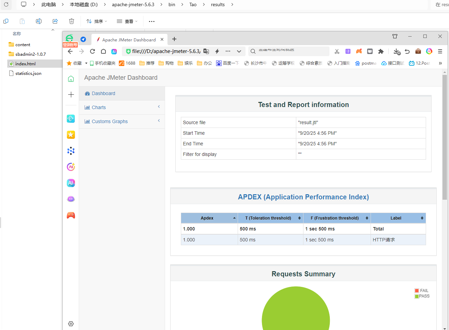
Task: Select the Apache JMeter Dashboard browser tab
Action: (129, 40)
